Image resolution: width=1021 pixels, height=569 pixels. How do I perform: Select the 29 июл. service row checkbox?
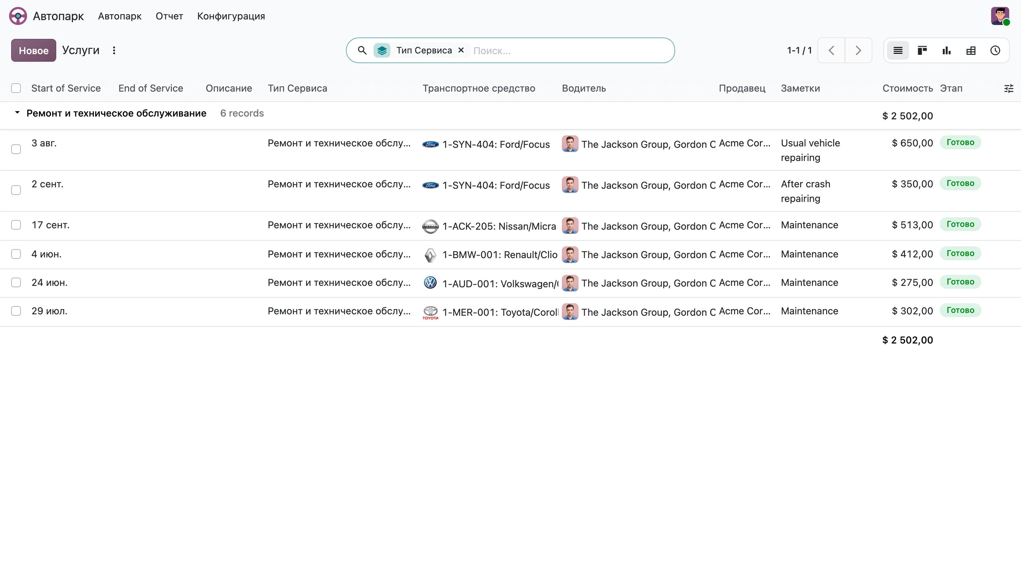point(16,311)
